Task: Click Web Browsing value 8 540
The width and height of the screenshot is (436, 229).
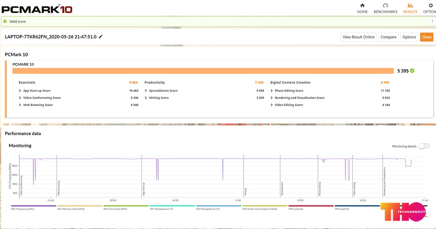Action: (x=135, y=105)
